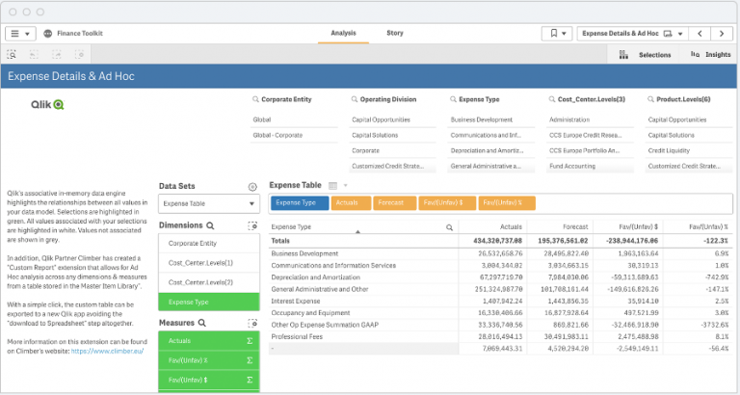The height and width of the screenshot is (395, 740).
Task: Open the hamburger navigation menu
Action: (x=20, y=34)
